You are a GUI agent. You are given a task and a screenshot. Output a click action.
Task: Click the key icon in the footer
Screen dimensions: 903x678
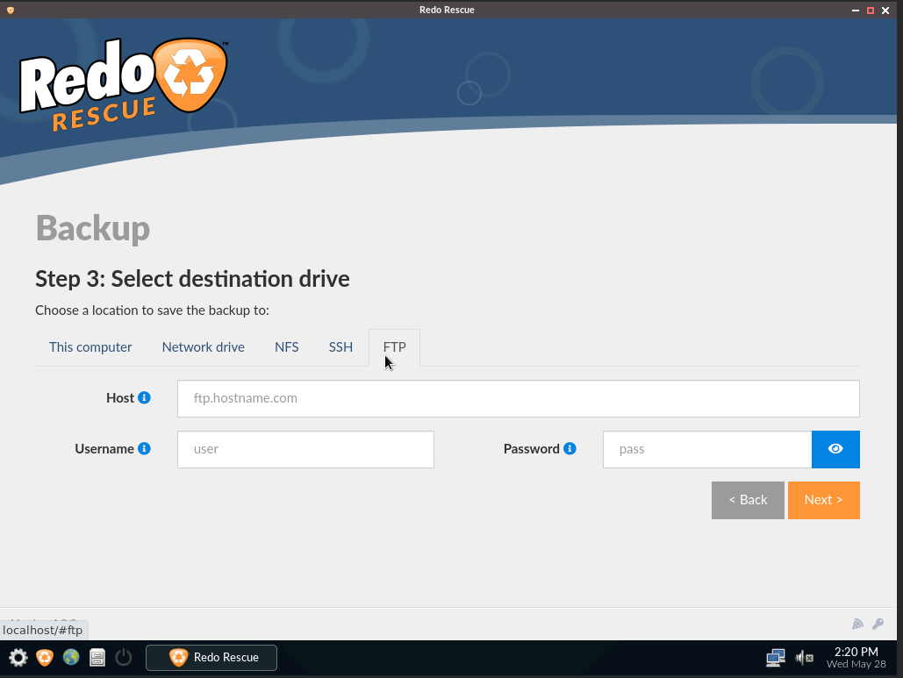(878, 624)
